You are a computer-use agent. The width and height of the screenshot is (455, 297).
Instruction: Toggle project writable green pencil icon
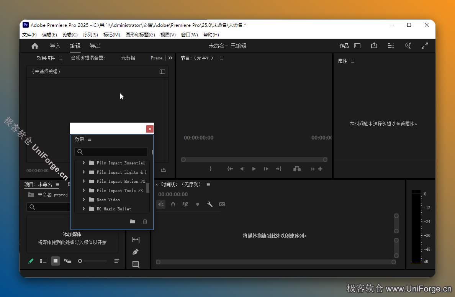31,261
